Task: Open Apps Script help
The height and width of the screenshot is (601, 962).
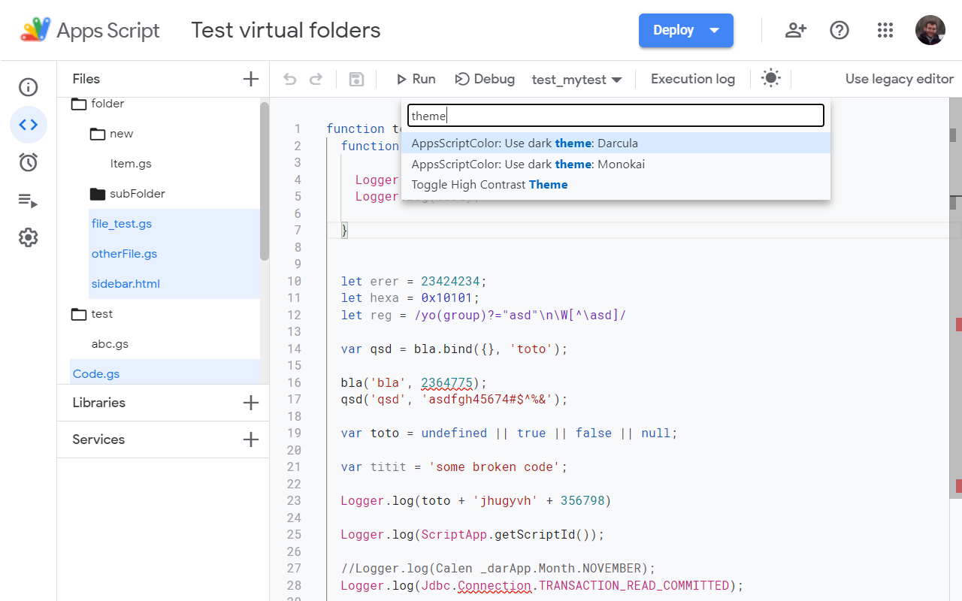Action: click(839, 30)
